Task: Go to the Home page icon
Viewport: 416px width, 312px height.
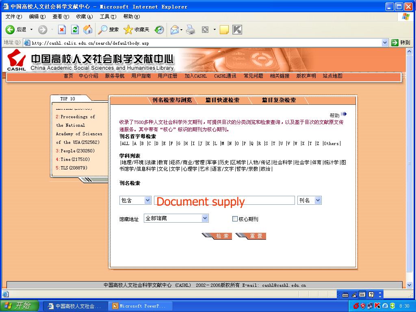Action: click(x=88, y=29)
